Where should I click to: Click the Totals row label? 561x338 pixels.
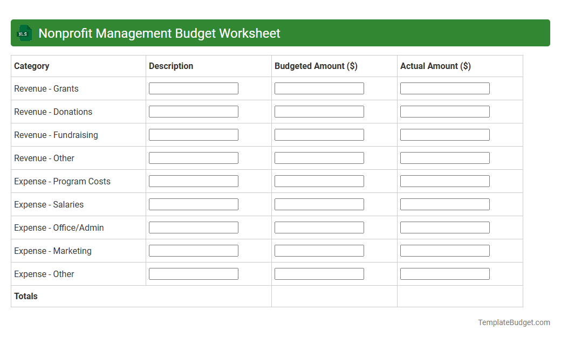tap(25, 296)
